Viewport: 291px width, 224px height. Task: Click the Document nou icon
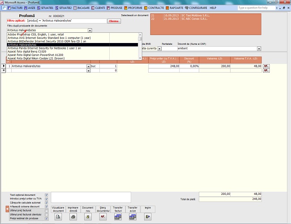(x=88, y=216)
